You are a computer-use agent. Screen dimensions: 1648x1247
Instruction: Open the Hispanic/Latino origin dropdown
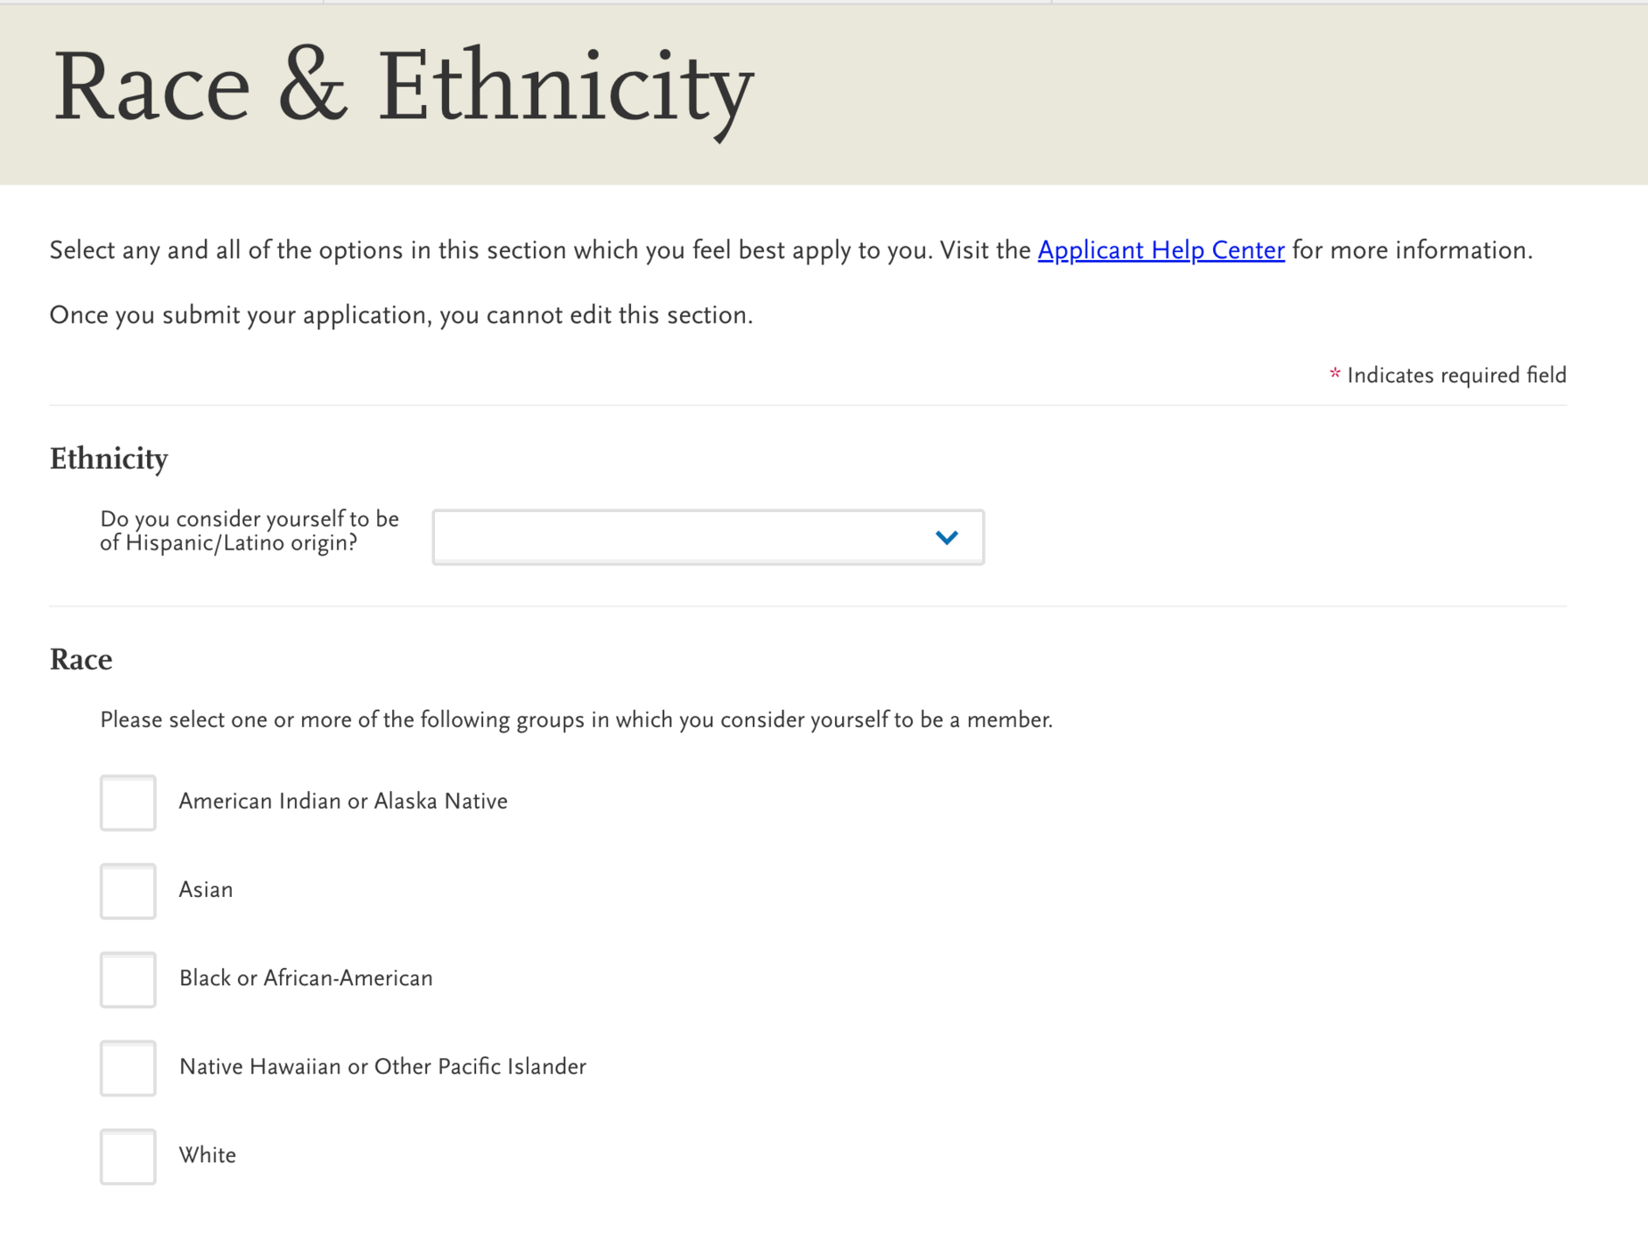[707, 537]
